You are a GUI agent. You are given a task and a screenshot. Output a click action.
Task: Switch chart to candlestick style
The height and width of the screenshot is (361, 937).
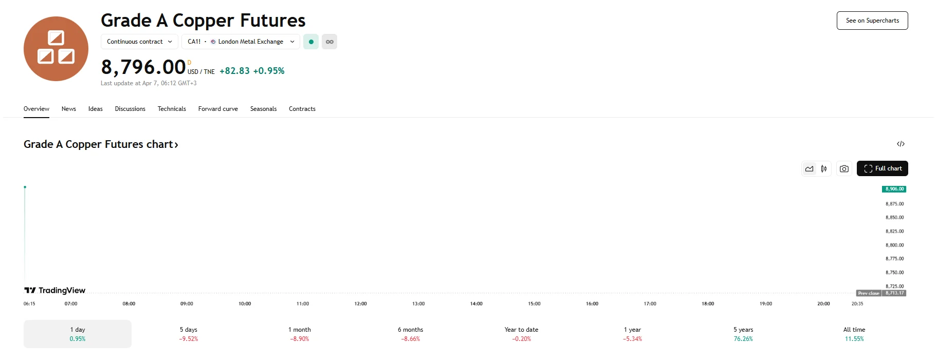point(824,168)
